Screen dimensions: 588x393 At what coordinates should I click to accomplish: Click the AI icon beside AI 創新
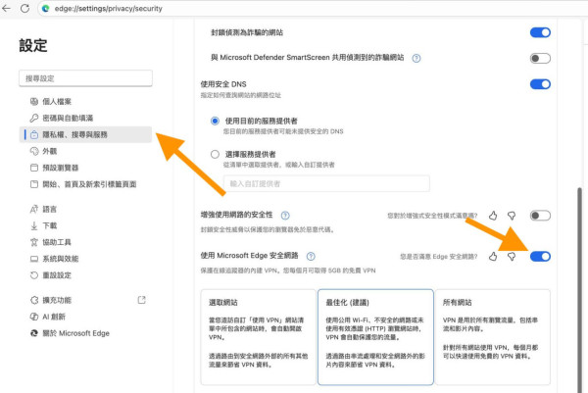(x=34, y=317)
